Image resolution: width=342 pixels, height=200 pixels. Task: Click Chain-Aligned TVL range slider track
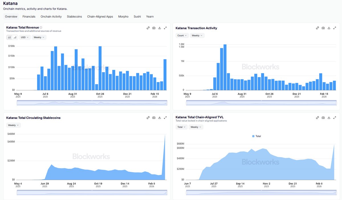pyautogui.click(x=261, y=193)
